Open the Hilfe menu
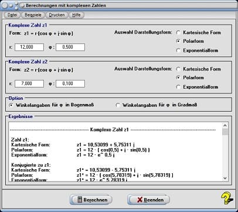The width and height of the screenshot is (238, 212). pos(76,15)
